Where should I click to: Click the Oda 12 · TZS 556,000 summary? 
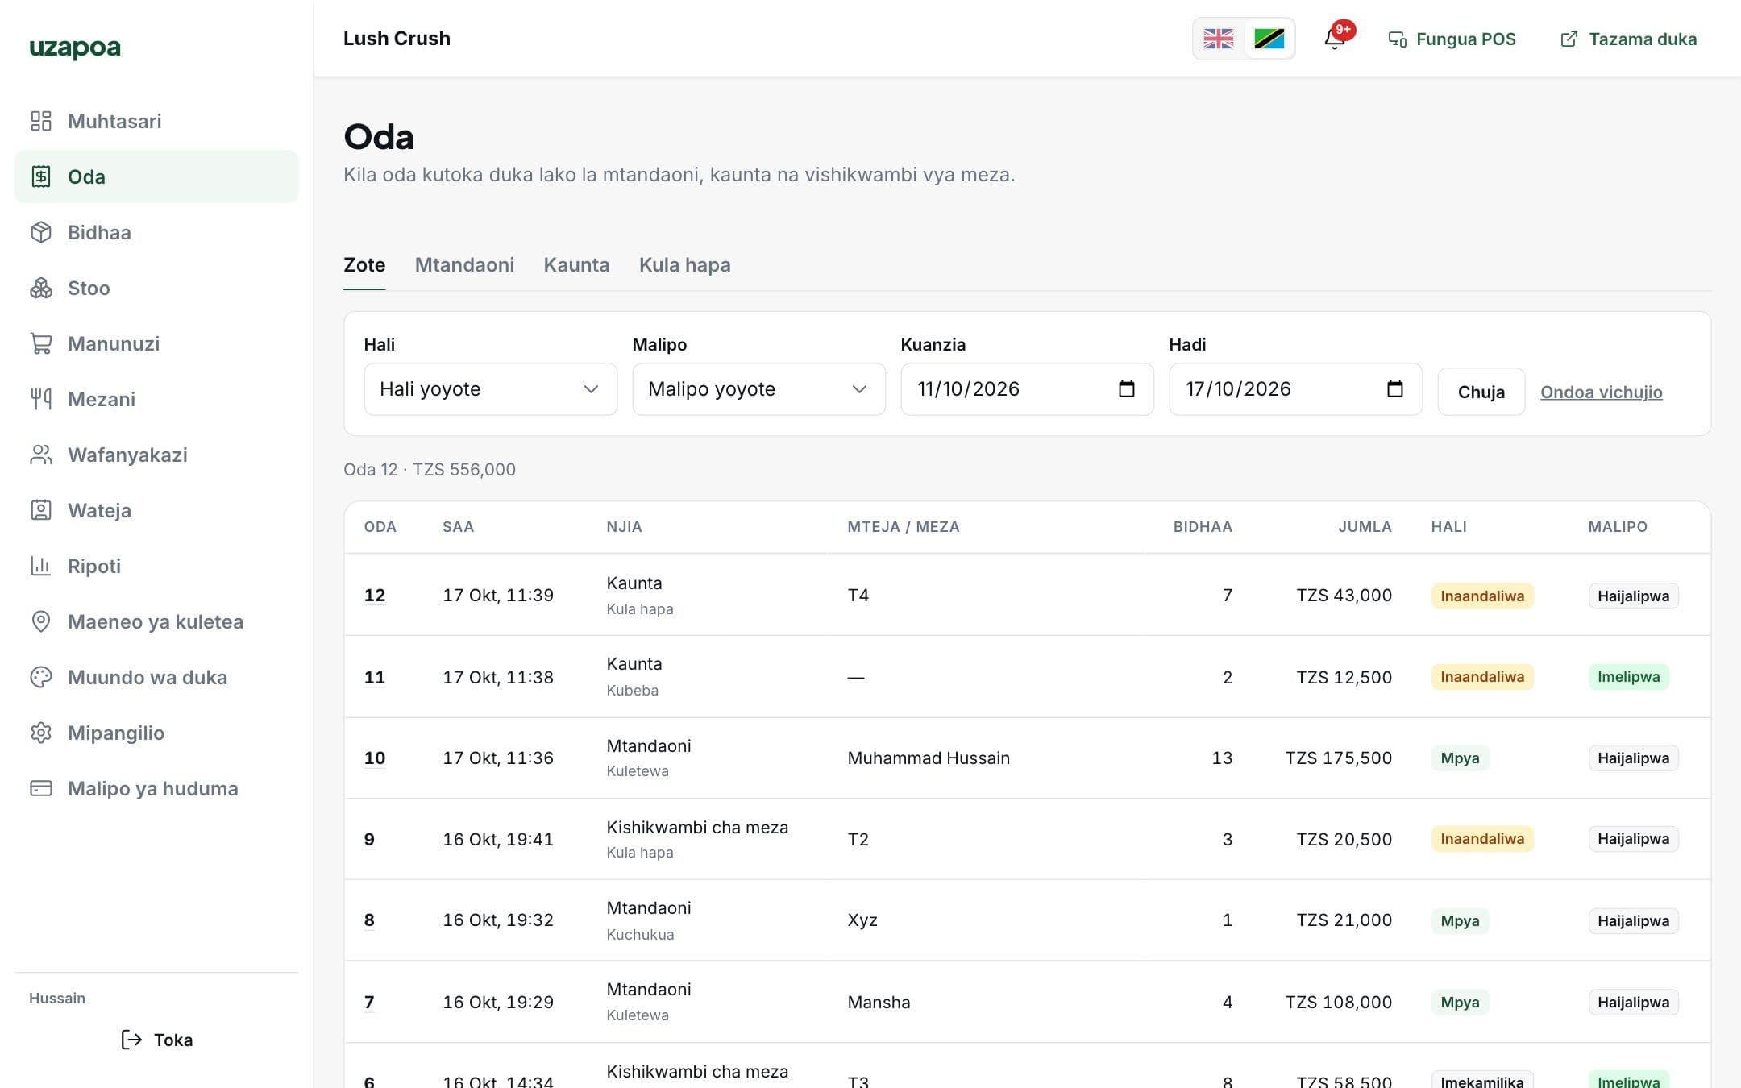pyautogui.click(x=430, y=470)
